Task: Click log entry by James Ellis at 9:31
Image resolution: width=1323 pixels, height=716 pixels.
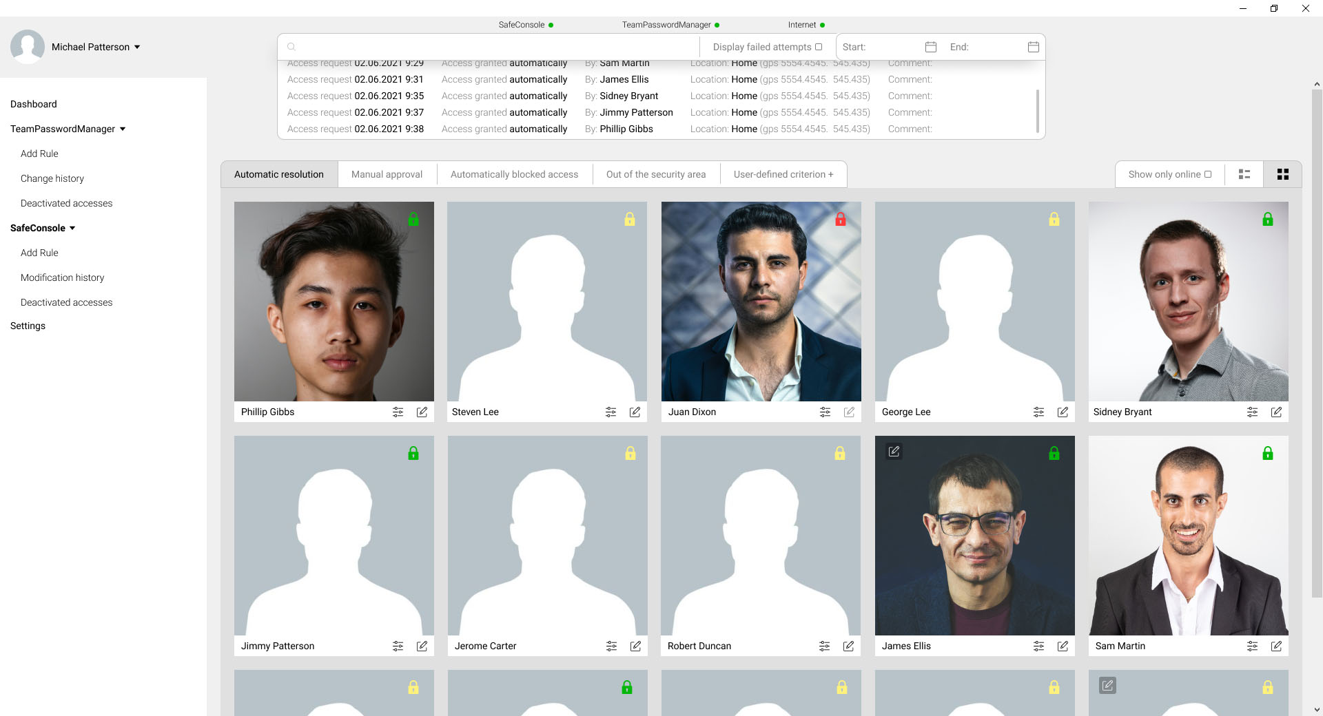Action: (610, 79)
